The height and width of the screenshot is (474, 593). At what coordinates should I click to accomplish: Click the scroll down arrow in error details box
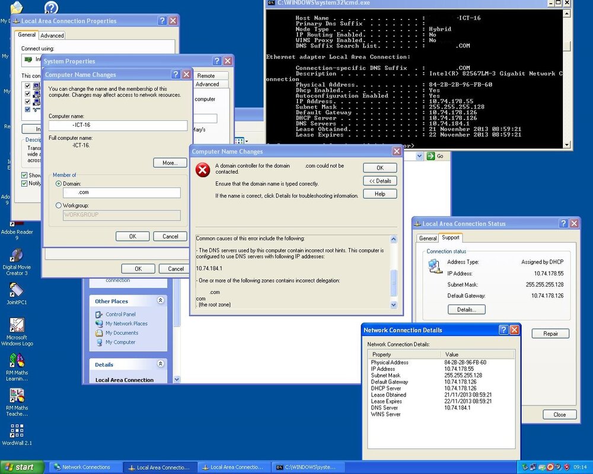pos(394,305)
